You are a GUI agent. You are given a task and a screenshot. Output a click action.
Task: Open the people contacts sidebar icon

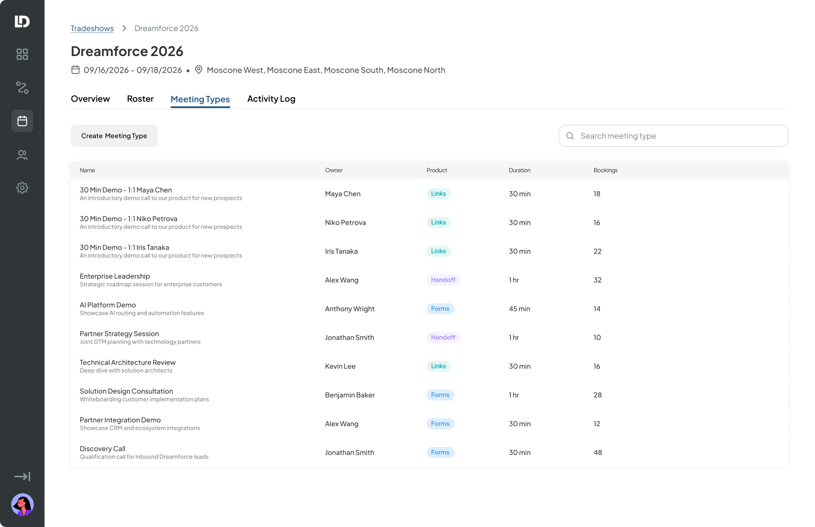coord(22,155)
